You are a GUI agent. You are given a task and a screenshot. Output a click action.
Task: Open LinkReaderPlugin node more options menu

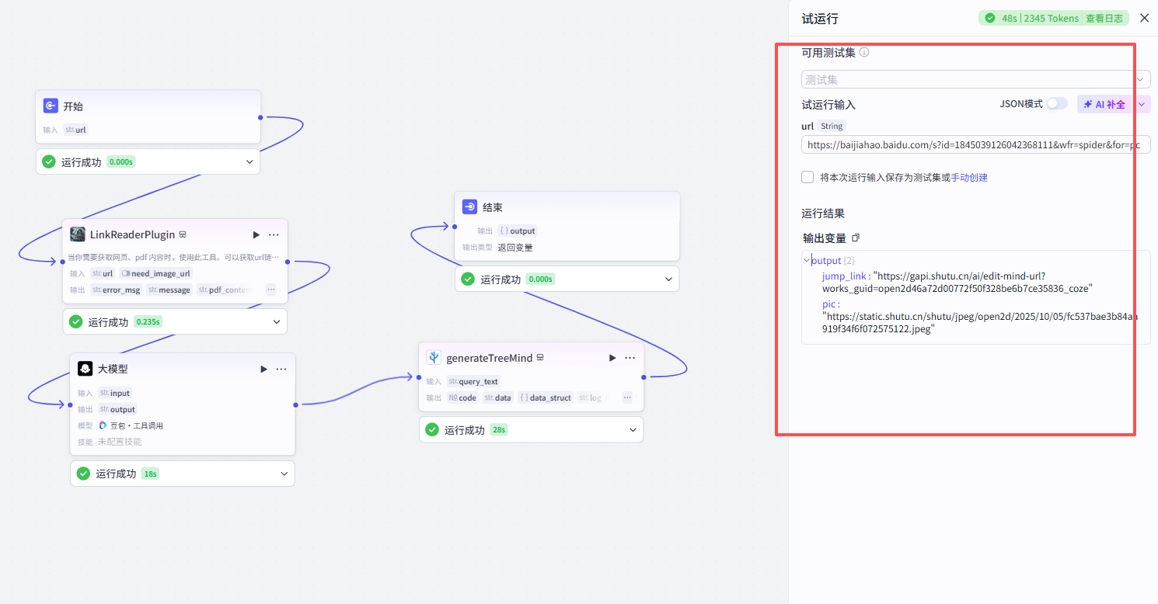point(274,234)
